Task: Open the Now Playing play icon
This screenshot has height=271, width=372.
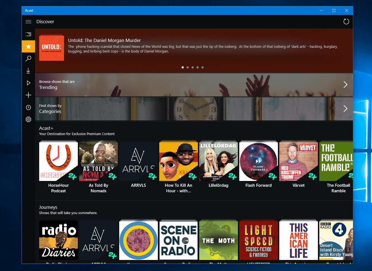Action: click(28, 83)
